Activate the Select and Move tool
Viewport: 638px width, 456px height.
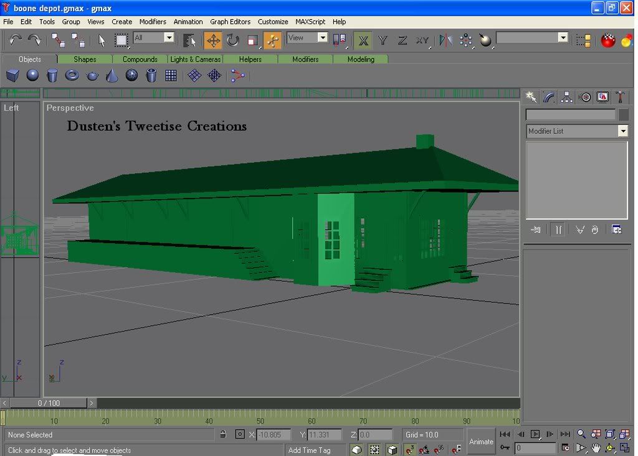213,40
